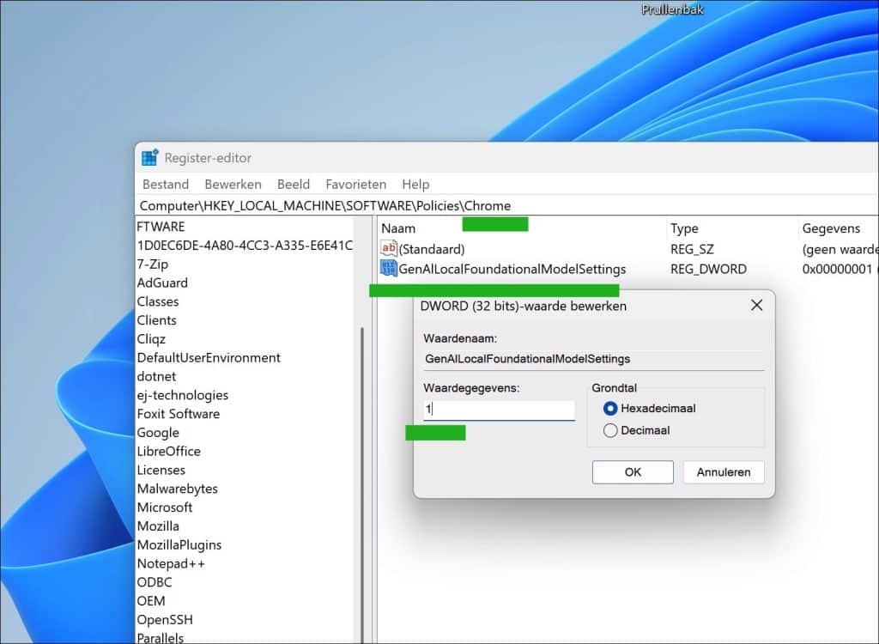Select the Foxit Software key

coord(179,414)
